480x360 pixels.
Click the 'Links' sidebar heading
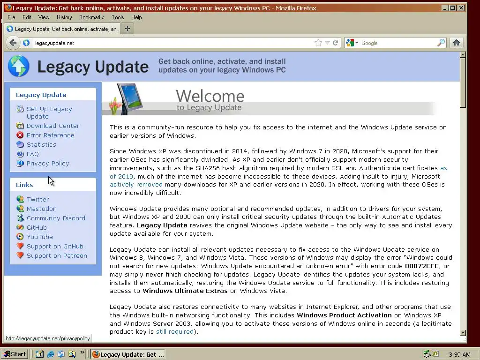(x=24, y=185)
